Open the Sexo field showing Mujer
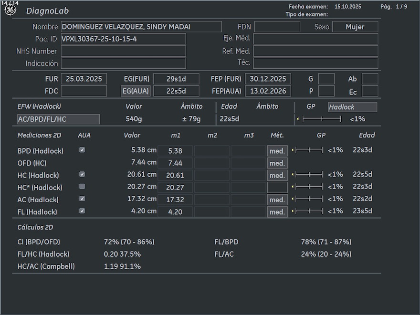Viewport: 420px width, 315px height. [355, 27]
